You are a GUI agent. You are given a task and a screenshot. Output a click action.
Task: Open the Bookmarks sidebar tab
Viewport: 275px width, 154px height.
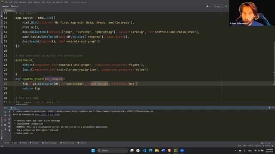(2, 133)
